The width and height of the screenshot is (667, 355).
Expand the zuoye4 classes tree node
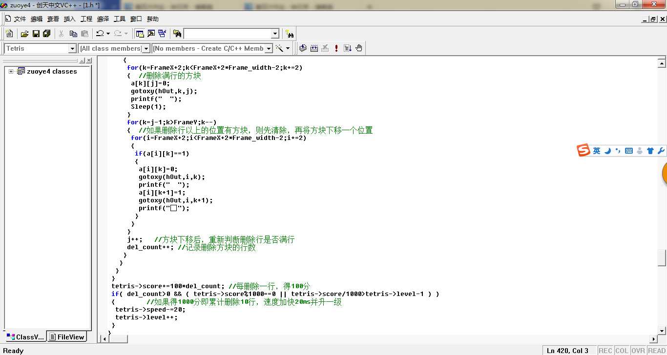tap(11, 71)
